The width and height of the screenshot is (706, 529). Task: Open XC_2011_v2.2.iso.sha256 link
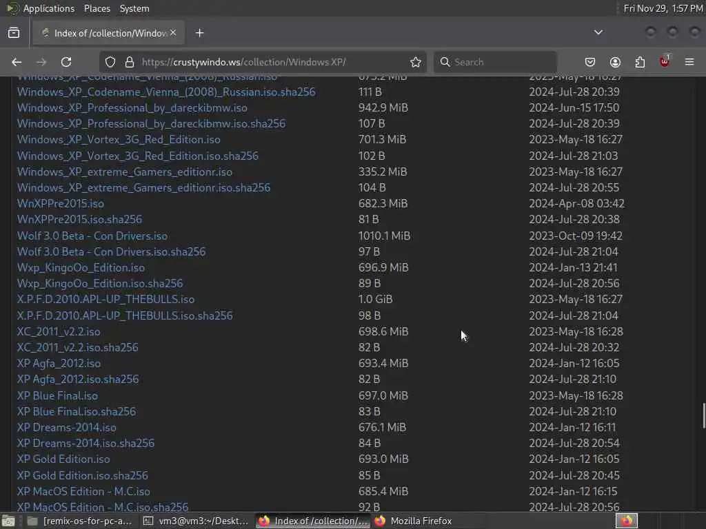77,347
